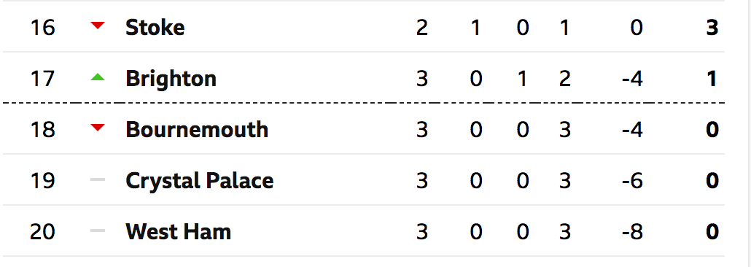
Task: Click position number 17 in the table
Action: 42,79
